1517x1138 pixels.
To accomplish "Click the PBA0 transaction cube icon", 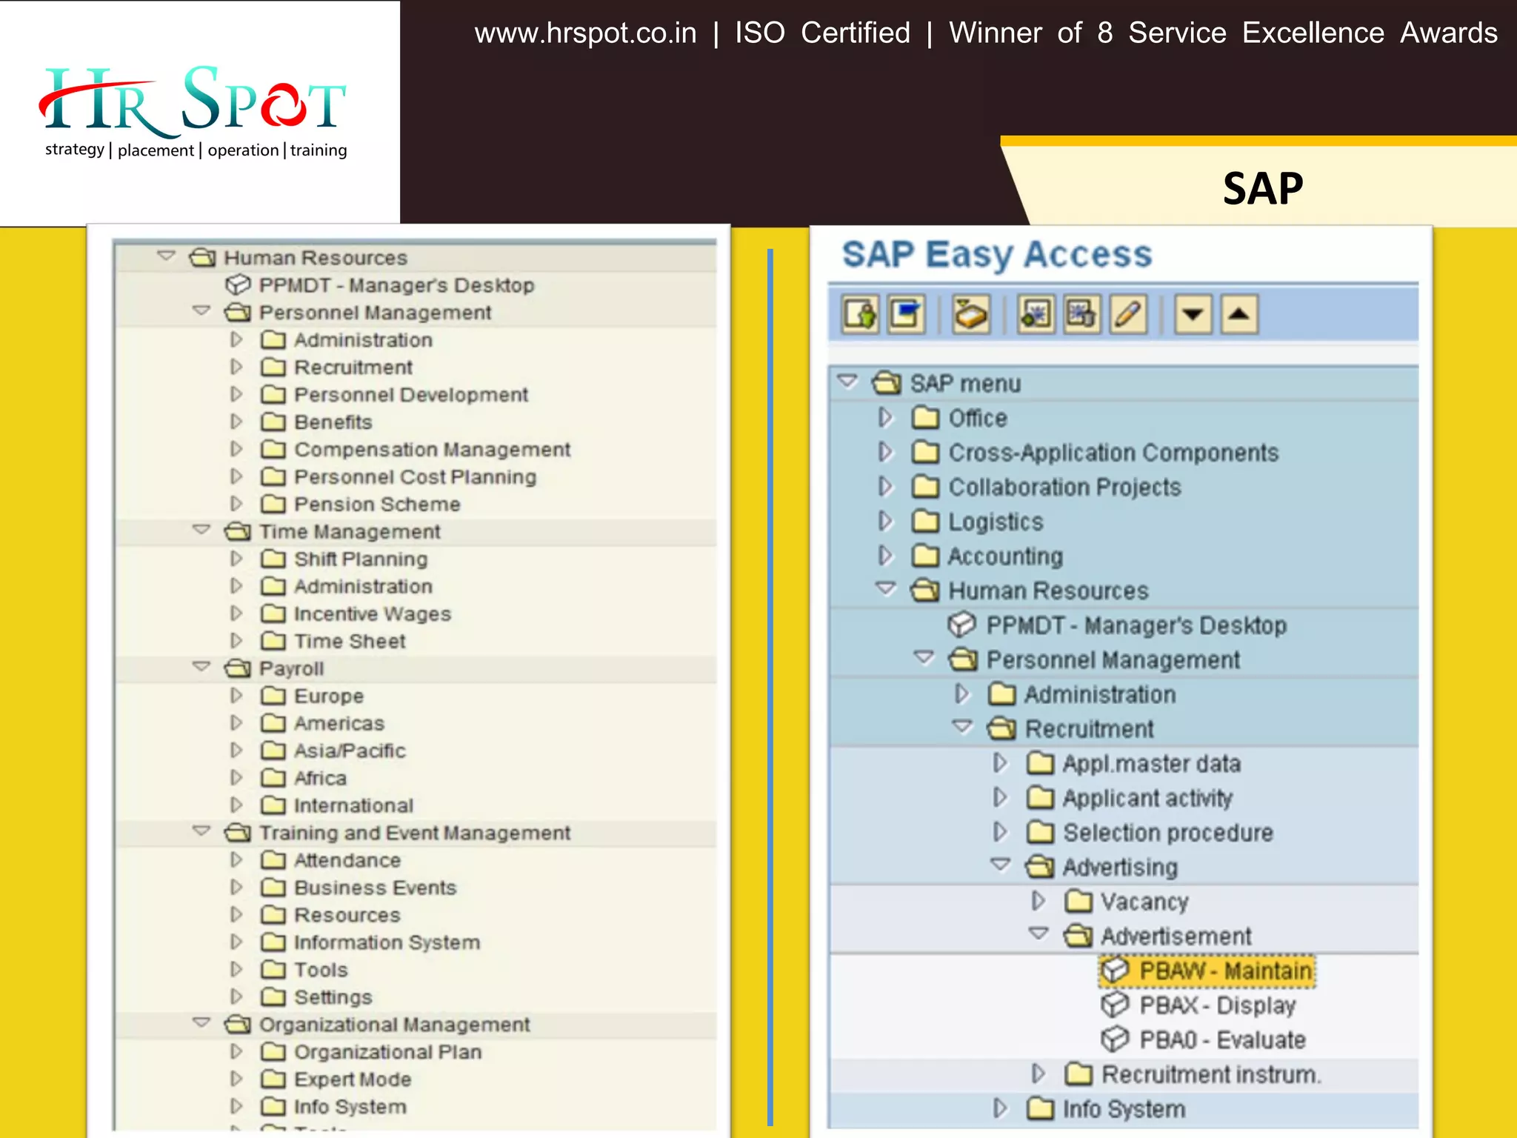I will [1115, 1039].
